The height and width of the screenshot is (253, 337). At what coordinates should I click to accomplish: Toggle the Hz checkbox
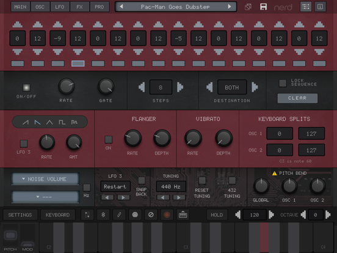point(87,188)
